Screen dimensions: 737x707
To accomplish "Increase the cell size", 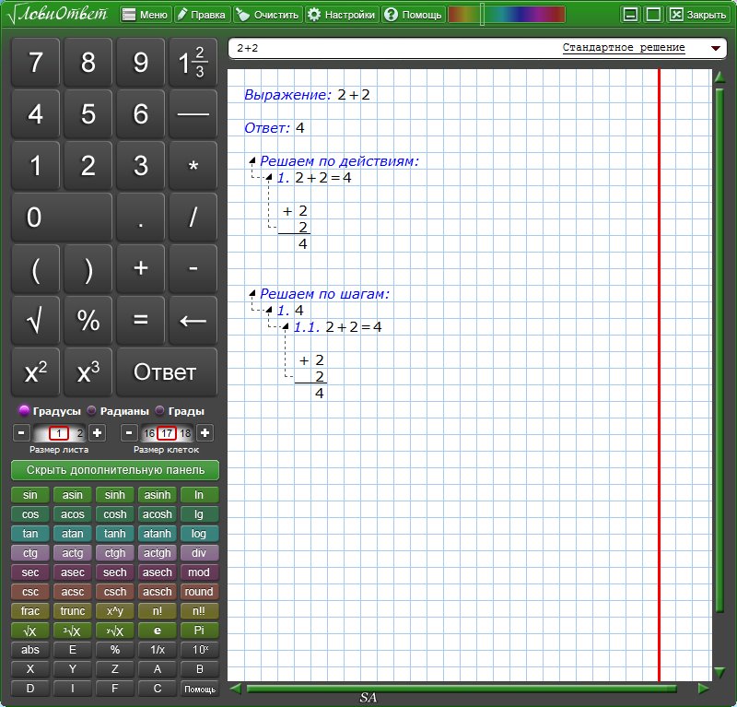I will [x=205, y=432].
